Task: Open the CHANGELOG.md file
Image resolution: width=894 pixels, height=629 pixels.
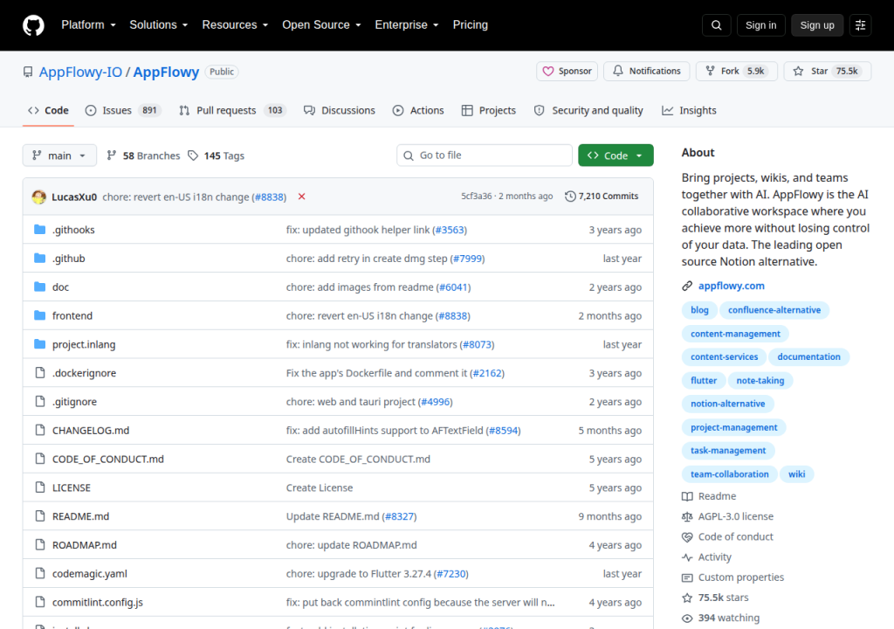Action: point(91,431)
